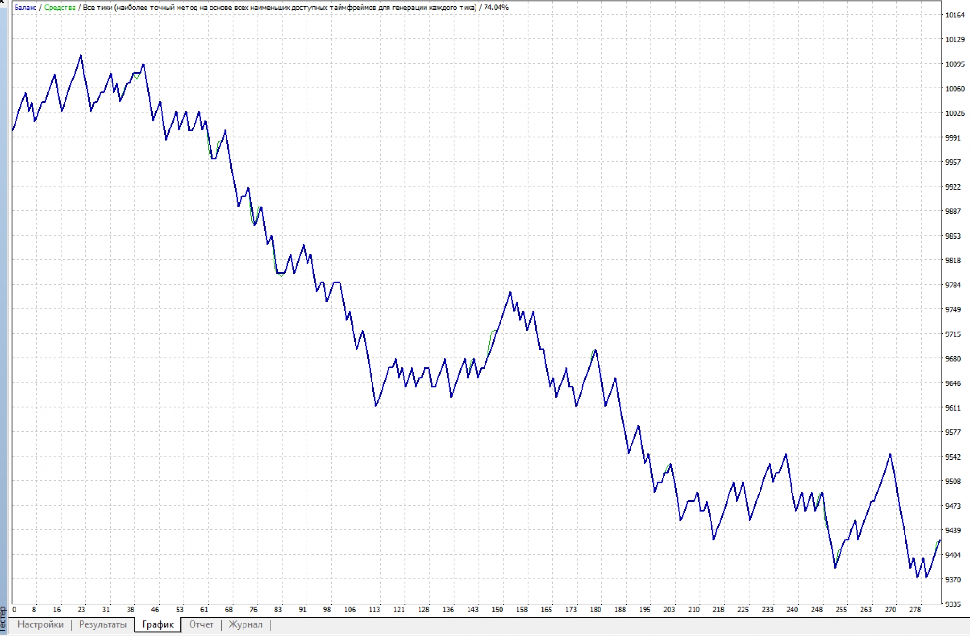Click the balance peak near trade 23

point(81,56)
